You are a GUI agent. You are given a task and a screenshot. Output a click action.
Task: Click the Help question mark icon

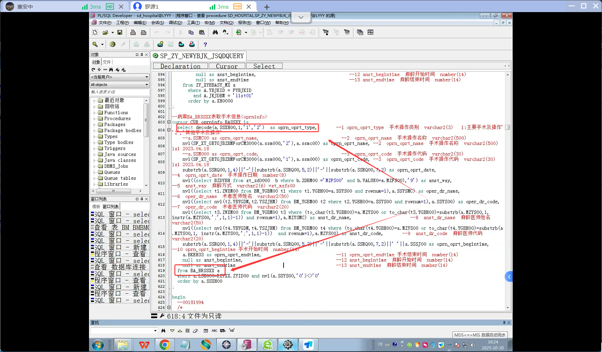(205, 45)
